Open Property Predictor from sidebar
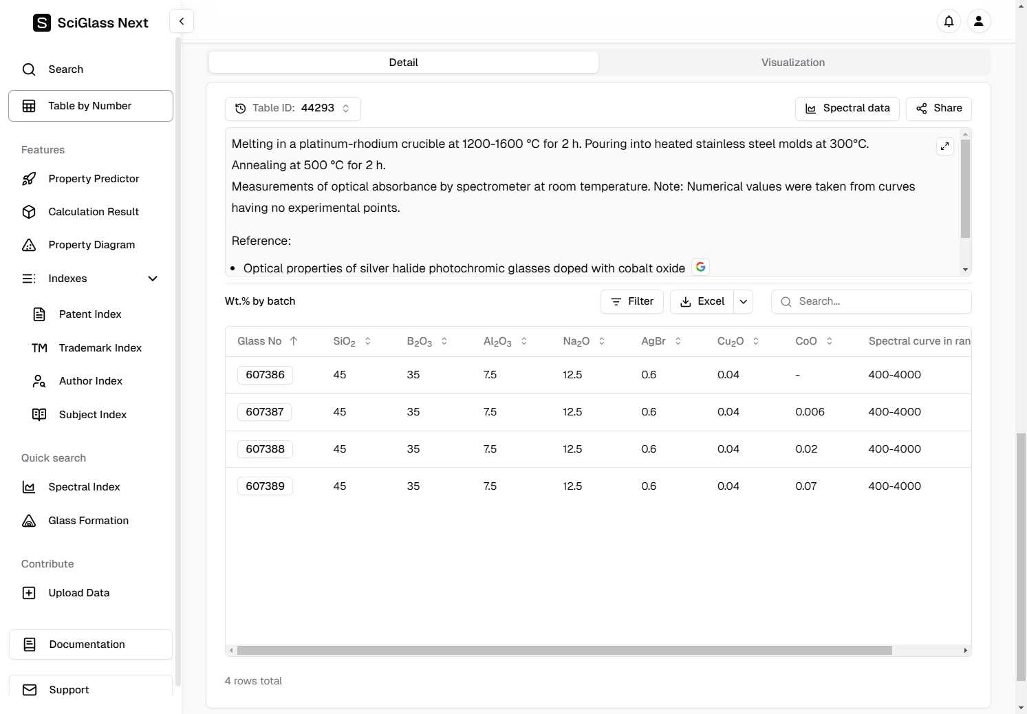 [x=94, y=179]
